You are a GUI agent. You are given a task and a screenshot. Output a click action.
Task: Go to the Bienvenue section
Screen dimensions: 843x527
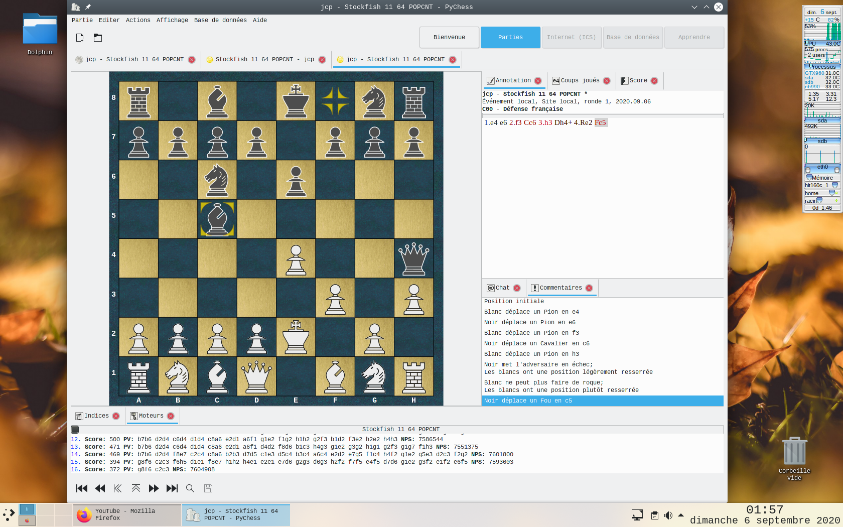[449, 38]
